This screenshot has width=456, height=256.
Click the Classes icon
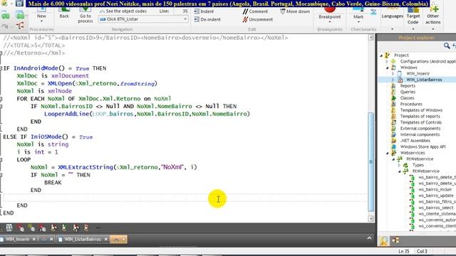pos(393,98)
